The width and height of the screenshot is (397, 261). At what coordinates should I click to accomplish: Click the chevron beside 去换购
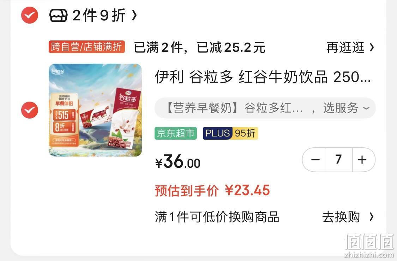click(371, 217)
